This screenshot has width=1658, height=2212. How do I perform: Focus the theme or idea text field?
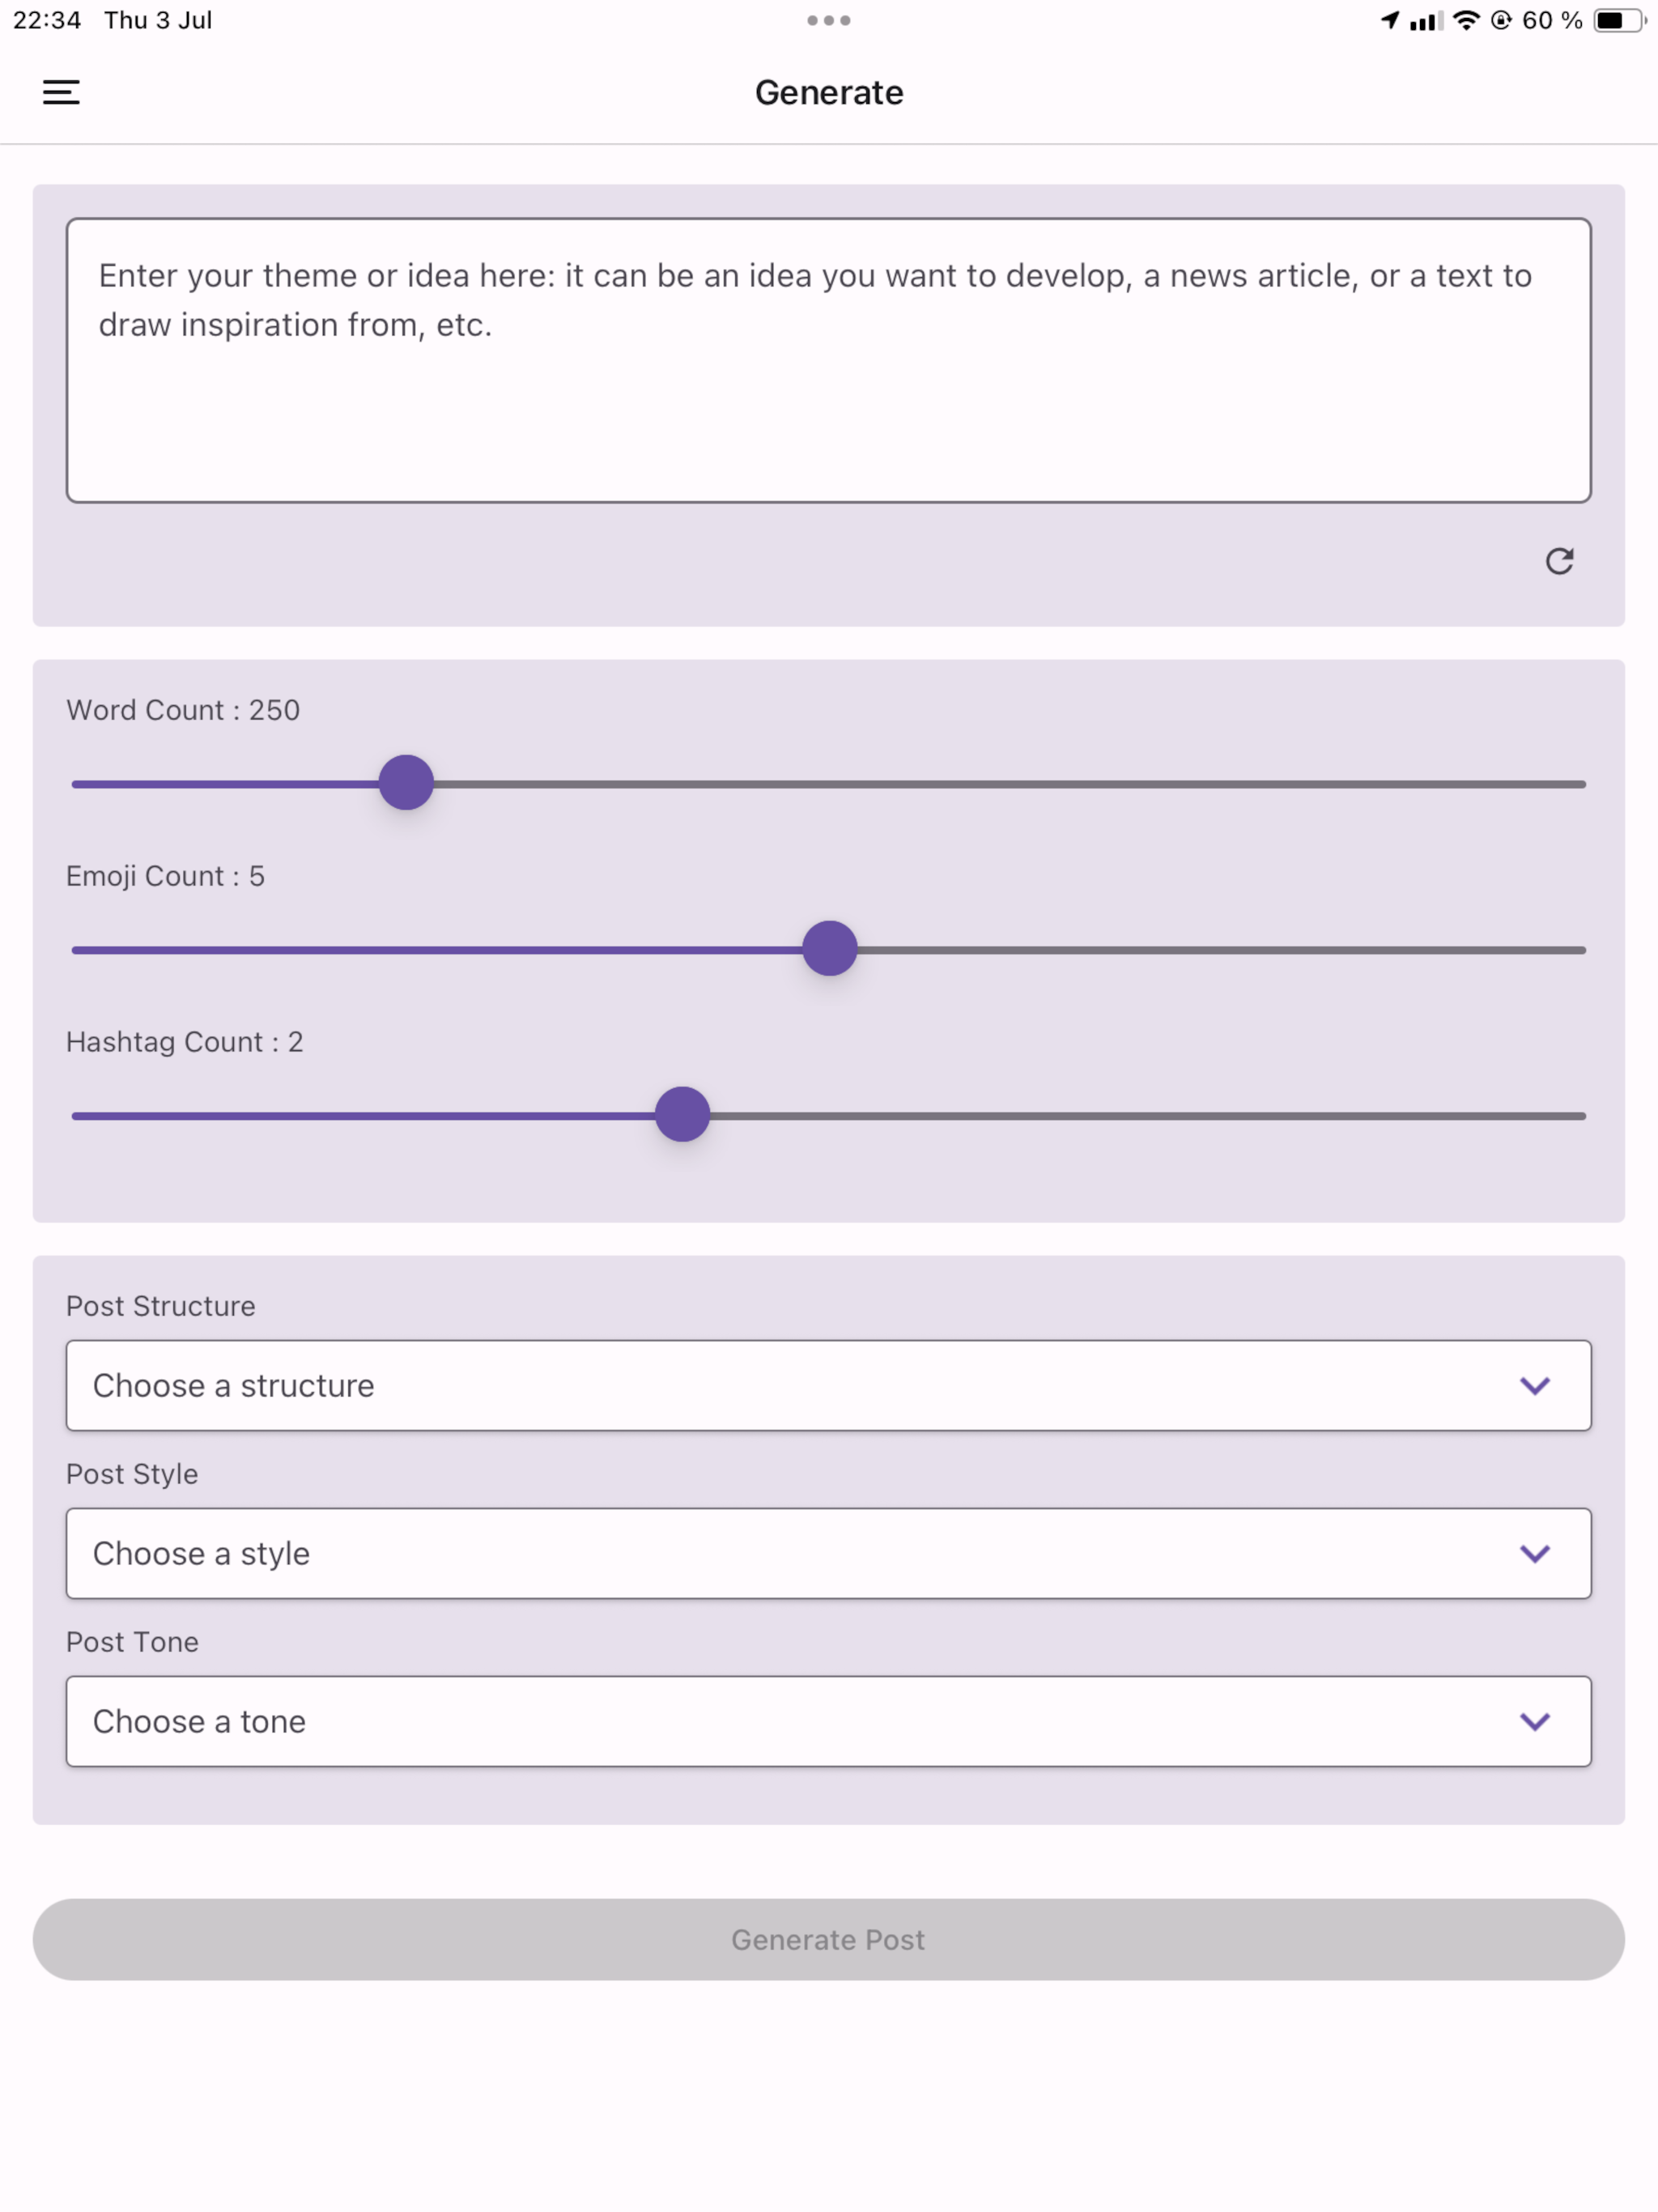click(x=829, y=360)
